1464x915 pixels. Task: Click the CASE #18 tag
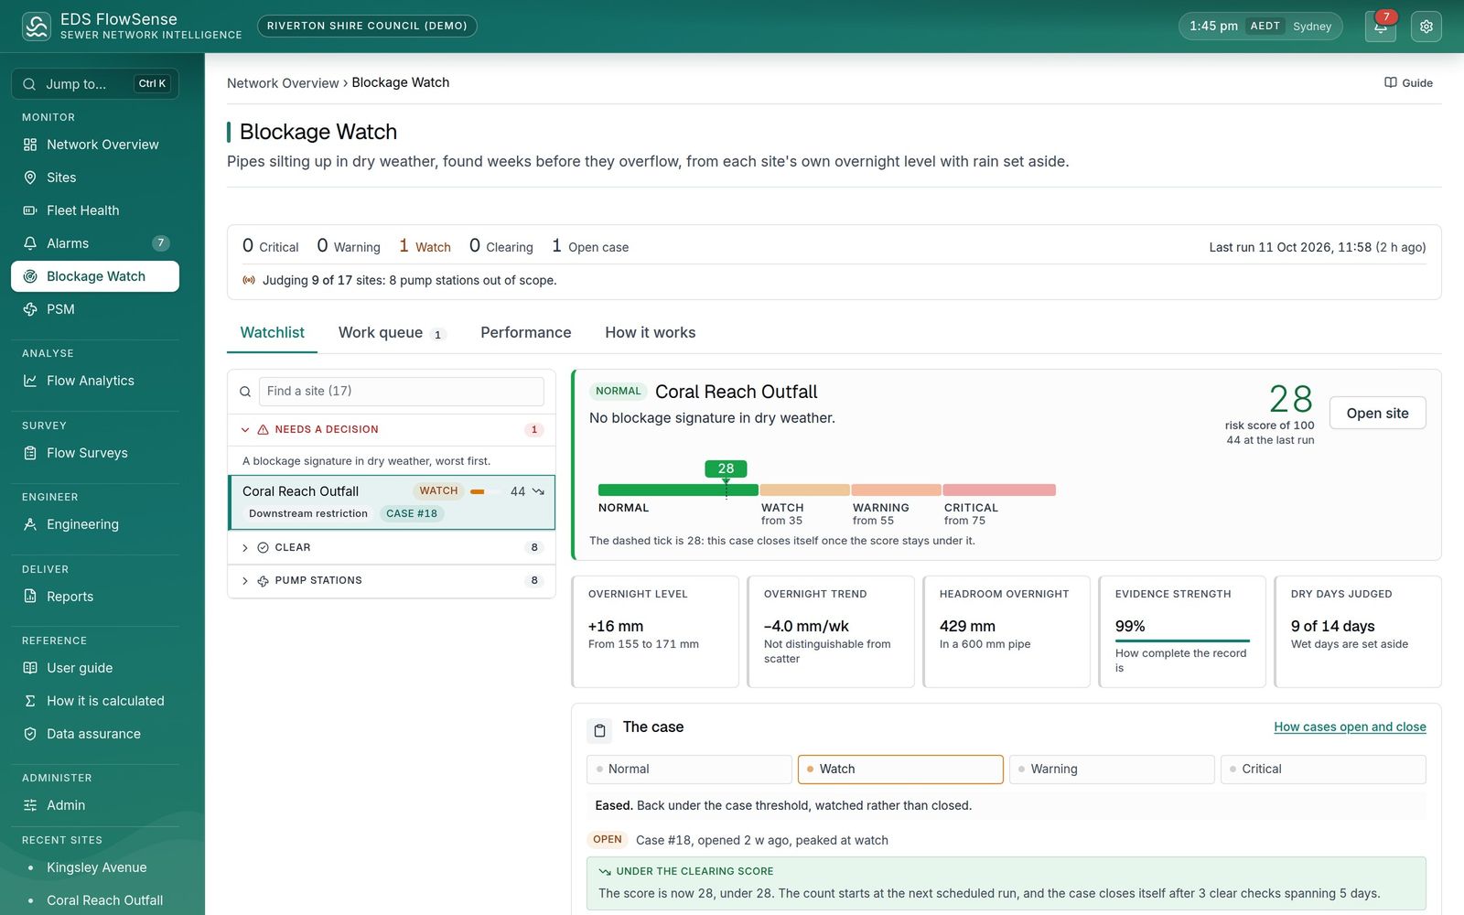pyautogui.click(x=412, y=514)
